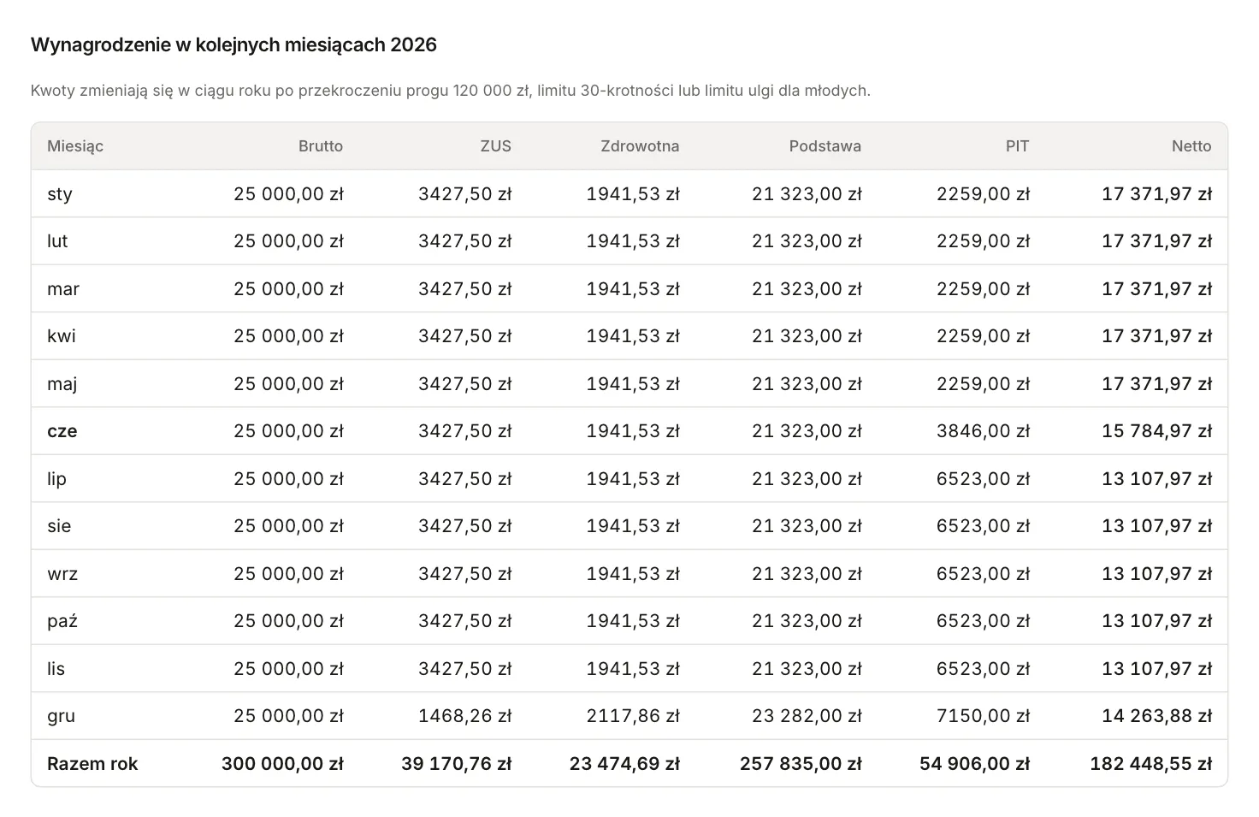Click the yearly Brutto total '300 000,00 zł'
The image size is (1259, 817).
point(282,764)
